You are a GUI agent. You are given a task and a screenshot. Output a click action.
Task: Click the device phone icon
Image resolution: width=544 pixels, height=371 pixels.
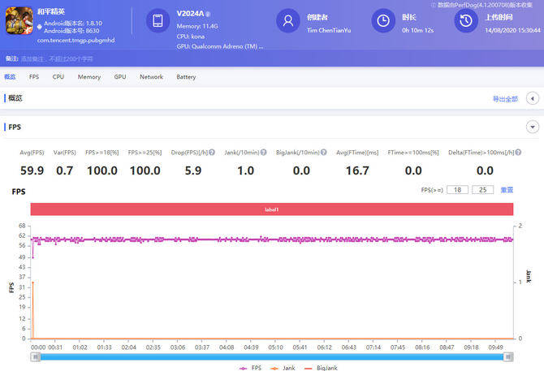158,22
